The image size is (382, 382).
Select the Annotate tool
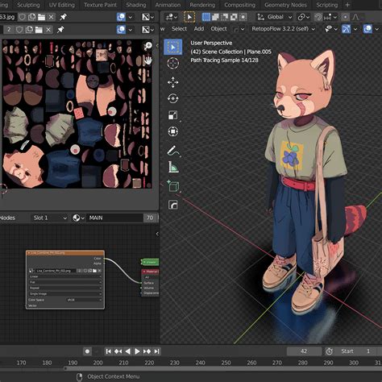tap(173, 151)
